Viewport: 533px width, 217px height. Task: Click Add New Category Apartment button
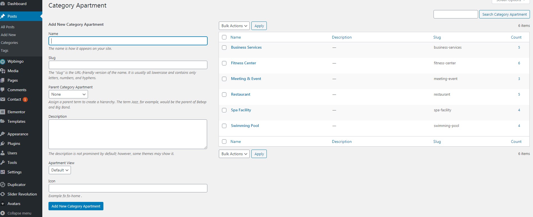[x=76, y=206]
